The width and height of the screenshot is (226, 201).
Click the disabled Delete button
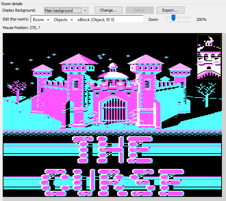[139, 10]
